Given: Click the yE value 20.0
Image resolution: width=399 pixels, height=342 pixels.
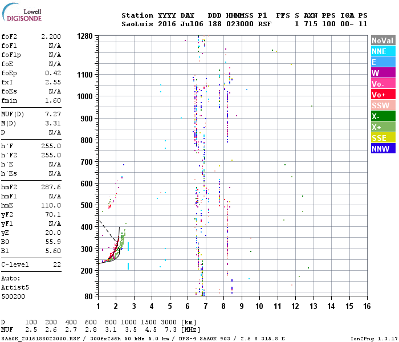Looking at the screenshot, I should (x=53, y=233).
